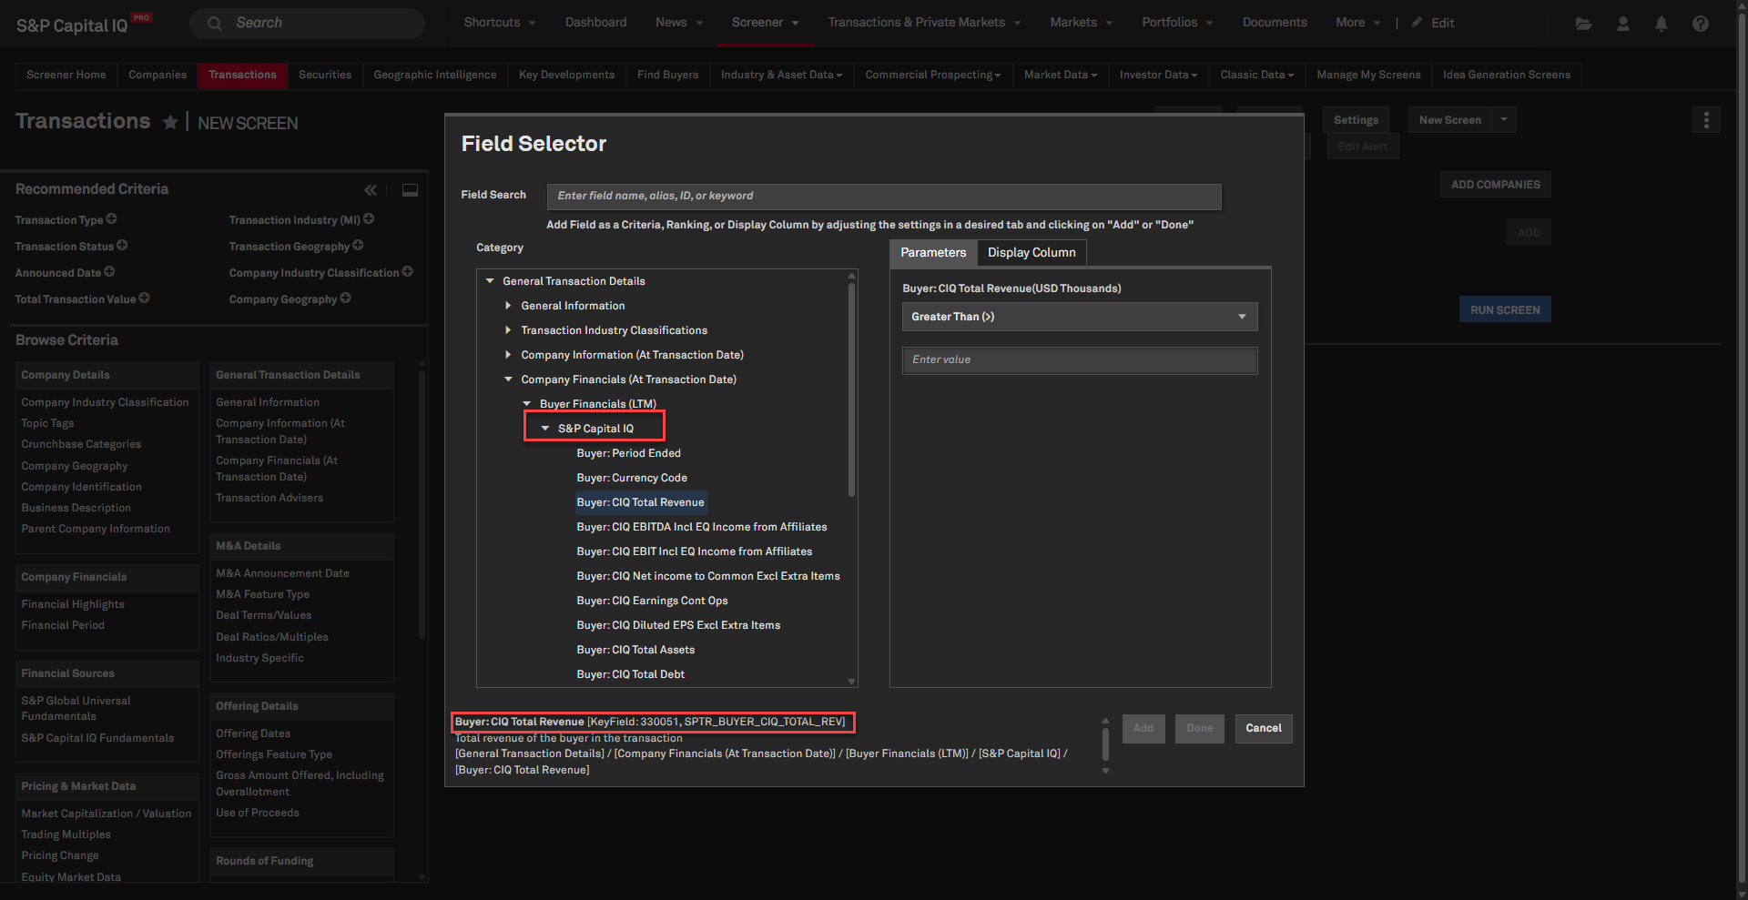Select the Parameters tab
The width and height of the screenshot is (1748, 900).
[x=933, y=253]
